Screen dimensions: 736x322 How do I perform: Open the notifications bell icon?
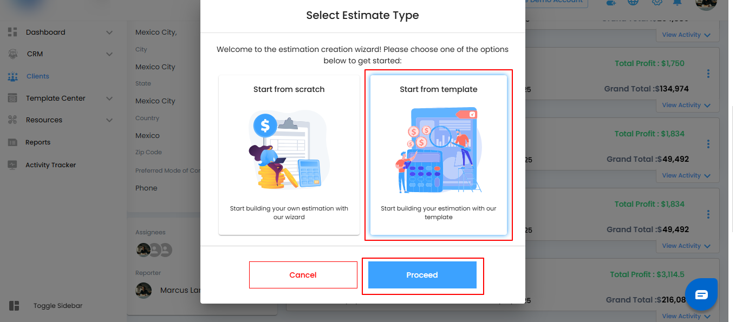tap(677, 3)
